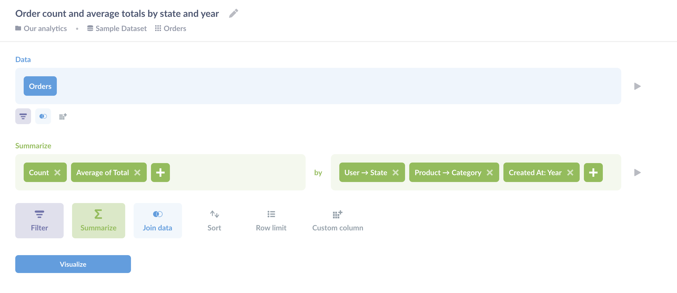Image resolution: width=677 pixels, height=293 pixels.
Task: Add another grouping with plus button
Action: coord(593,173)
